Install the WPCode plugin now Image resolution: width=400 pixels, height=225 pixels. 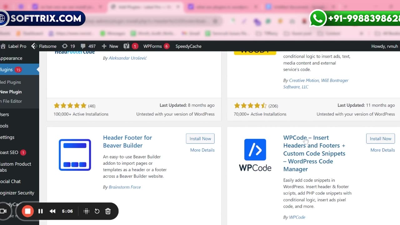pyautogui.click(x=380, y=139)
